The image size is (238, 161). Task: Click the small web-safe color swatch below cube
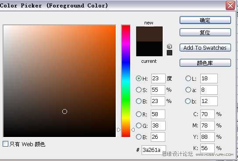(169, 53)
